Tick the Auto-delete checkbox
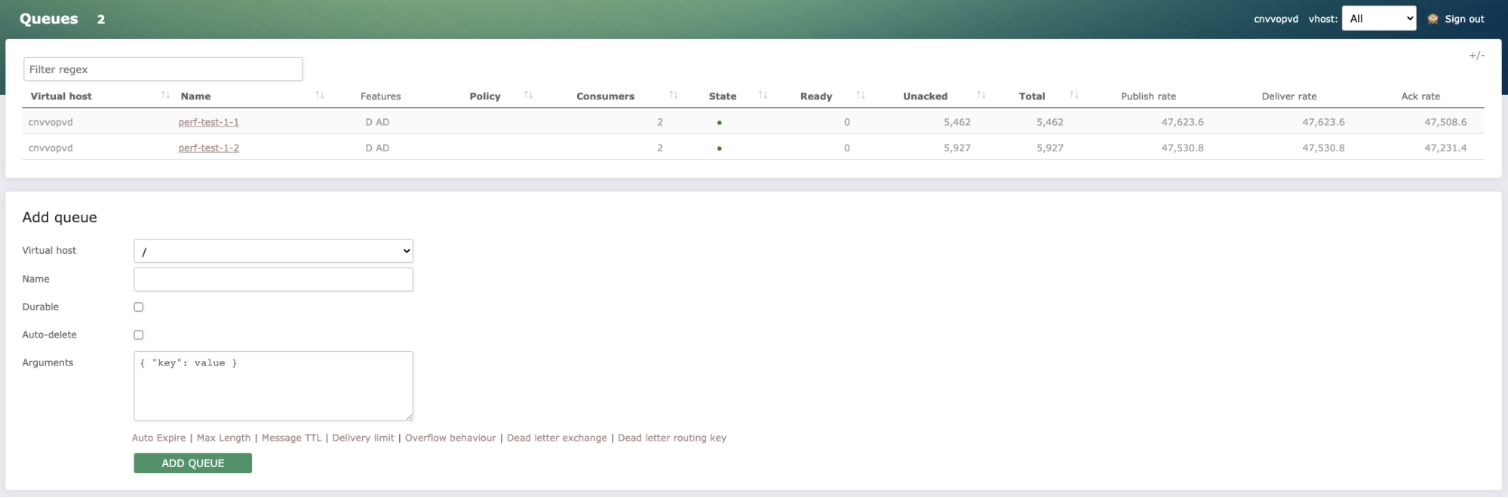Viewport: 1508px width, 498px height. point(139,335)
